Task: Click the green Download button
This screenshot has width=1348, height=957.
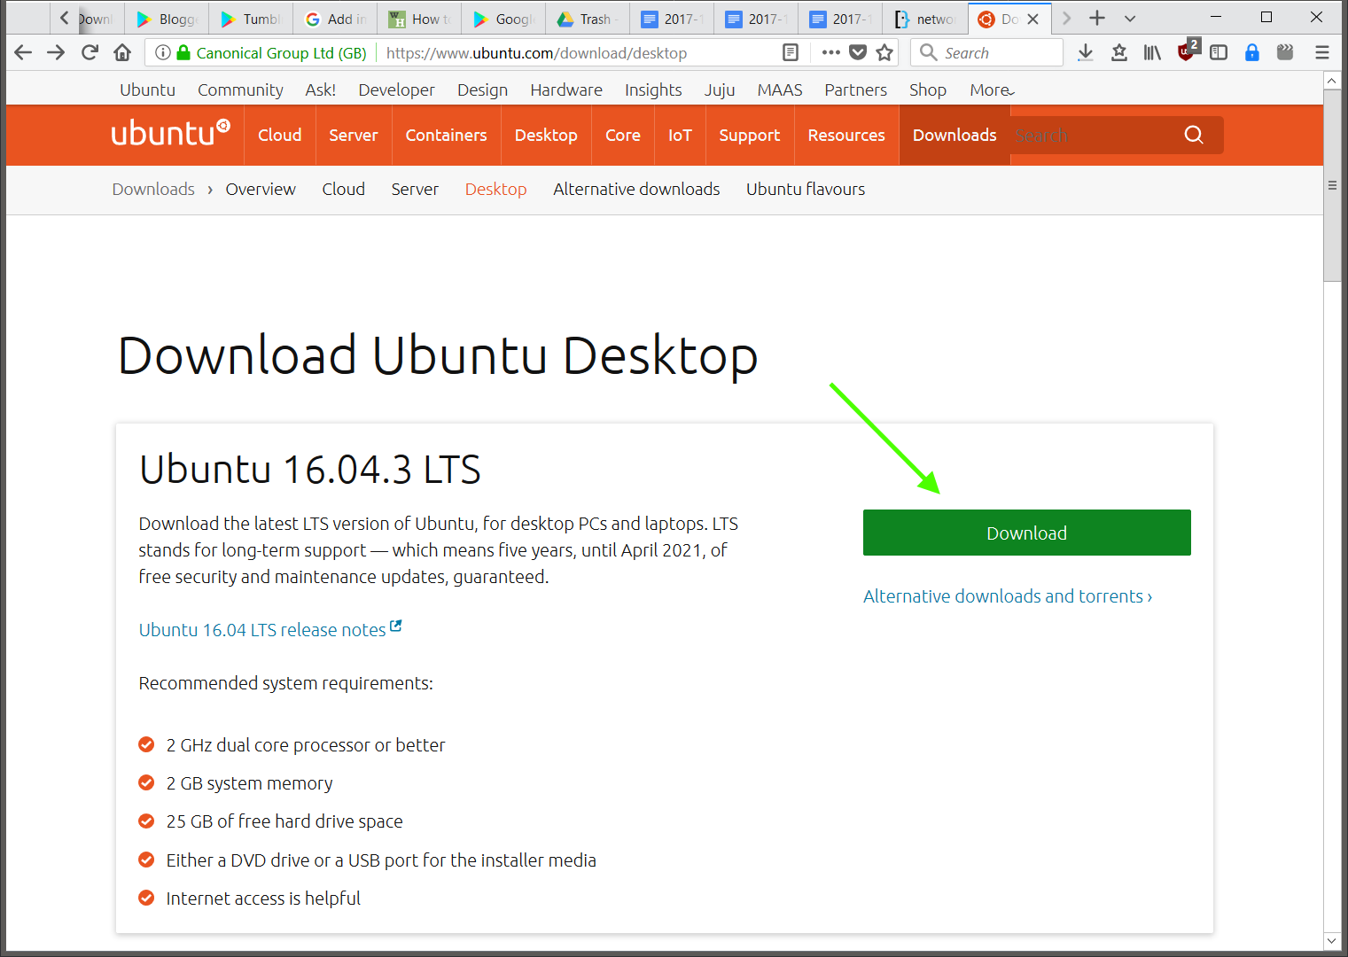Action: point(1027,533)
